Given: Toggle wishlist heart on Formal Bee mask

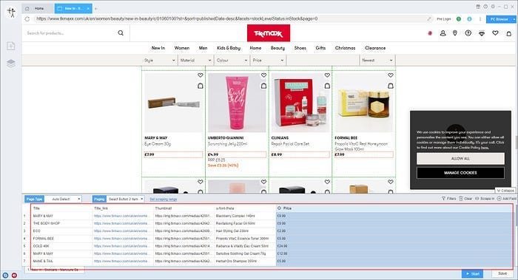Looking at the screenshot, I should tap(391, 75).
